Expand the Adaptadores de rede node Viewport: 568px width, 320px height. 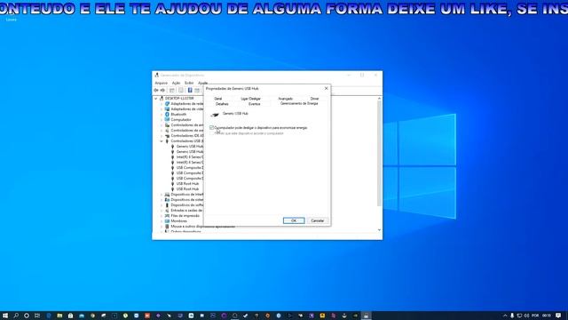[162, 104]
